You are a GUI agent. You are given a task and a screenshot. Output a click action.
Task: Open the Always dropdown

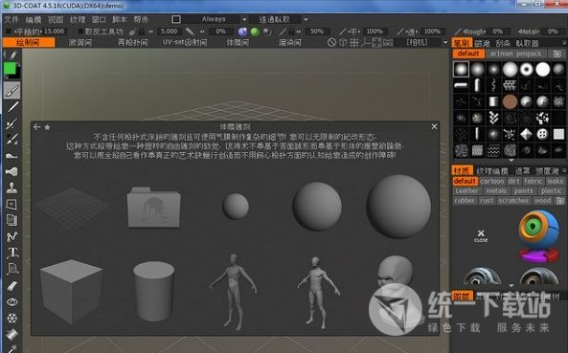pos(224,19)
